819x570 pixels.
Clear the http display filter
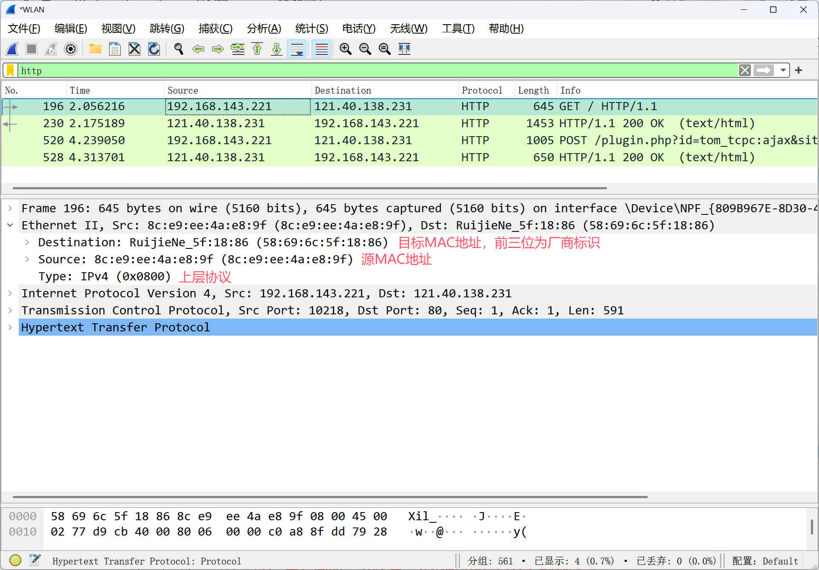click(745, 70)
